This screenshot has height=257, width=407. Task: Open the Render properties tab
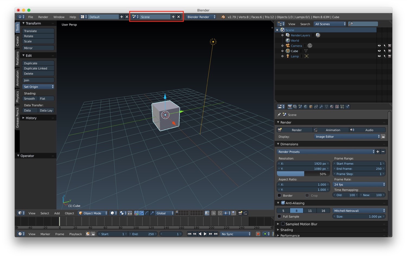click(x=290, y=107)
